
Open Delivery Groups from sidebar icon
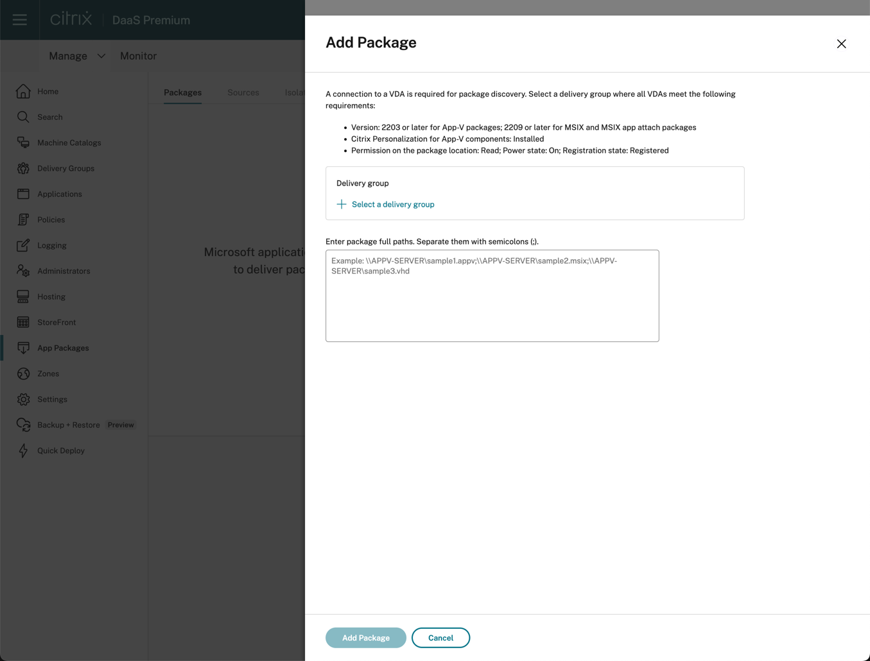point(23,168)
